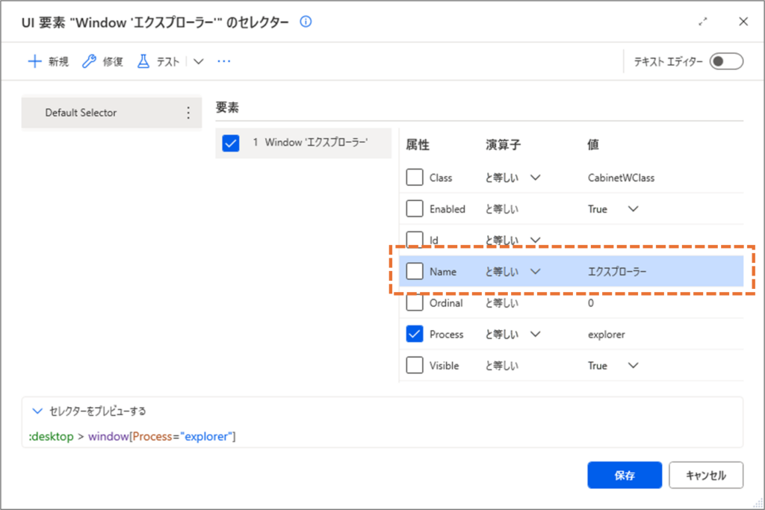Click the 属性 column header
Image resolution: width=765 pixels, height=510 pixels.
(418, 145)
